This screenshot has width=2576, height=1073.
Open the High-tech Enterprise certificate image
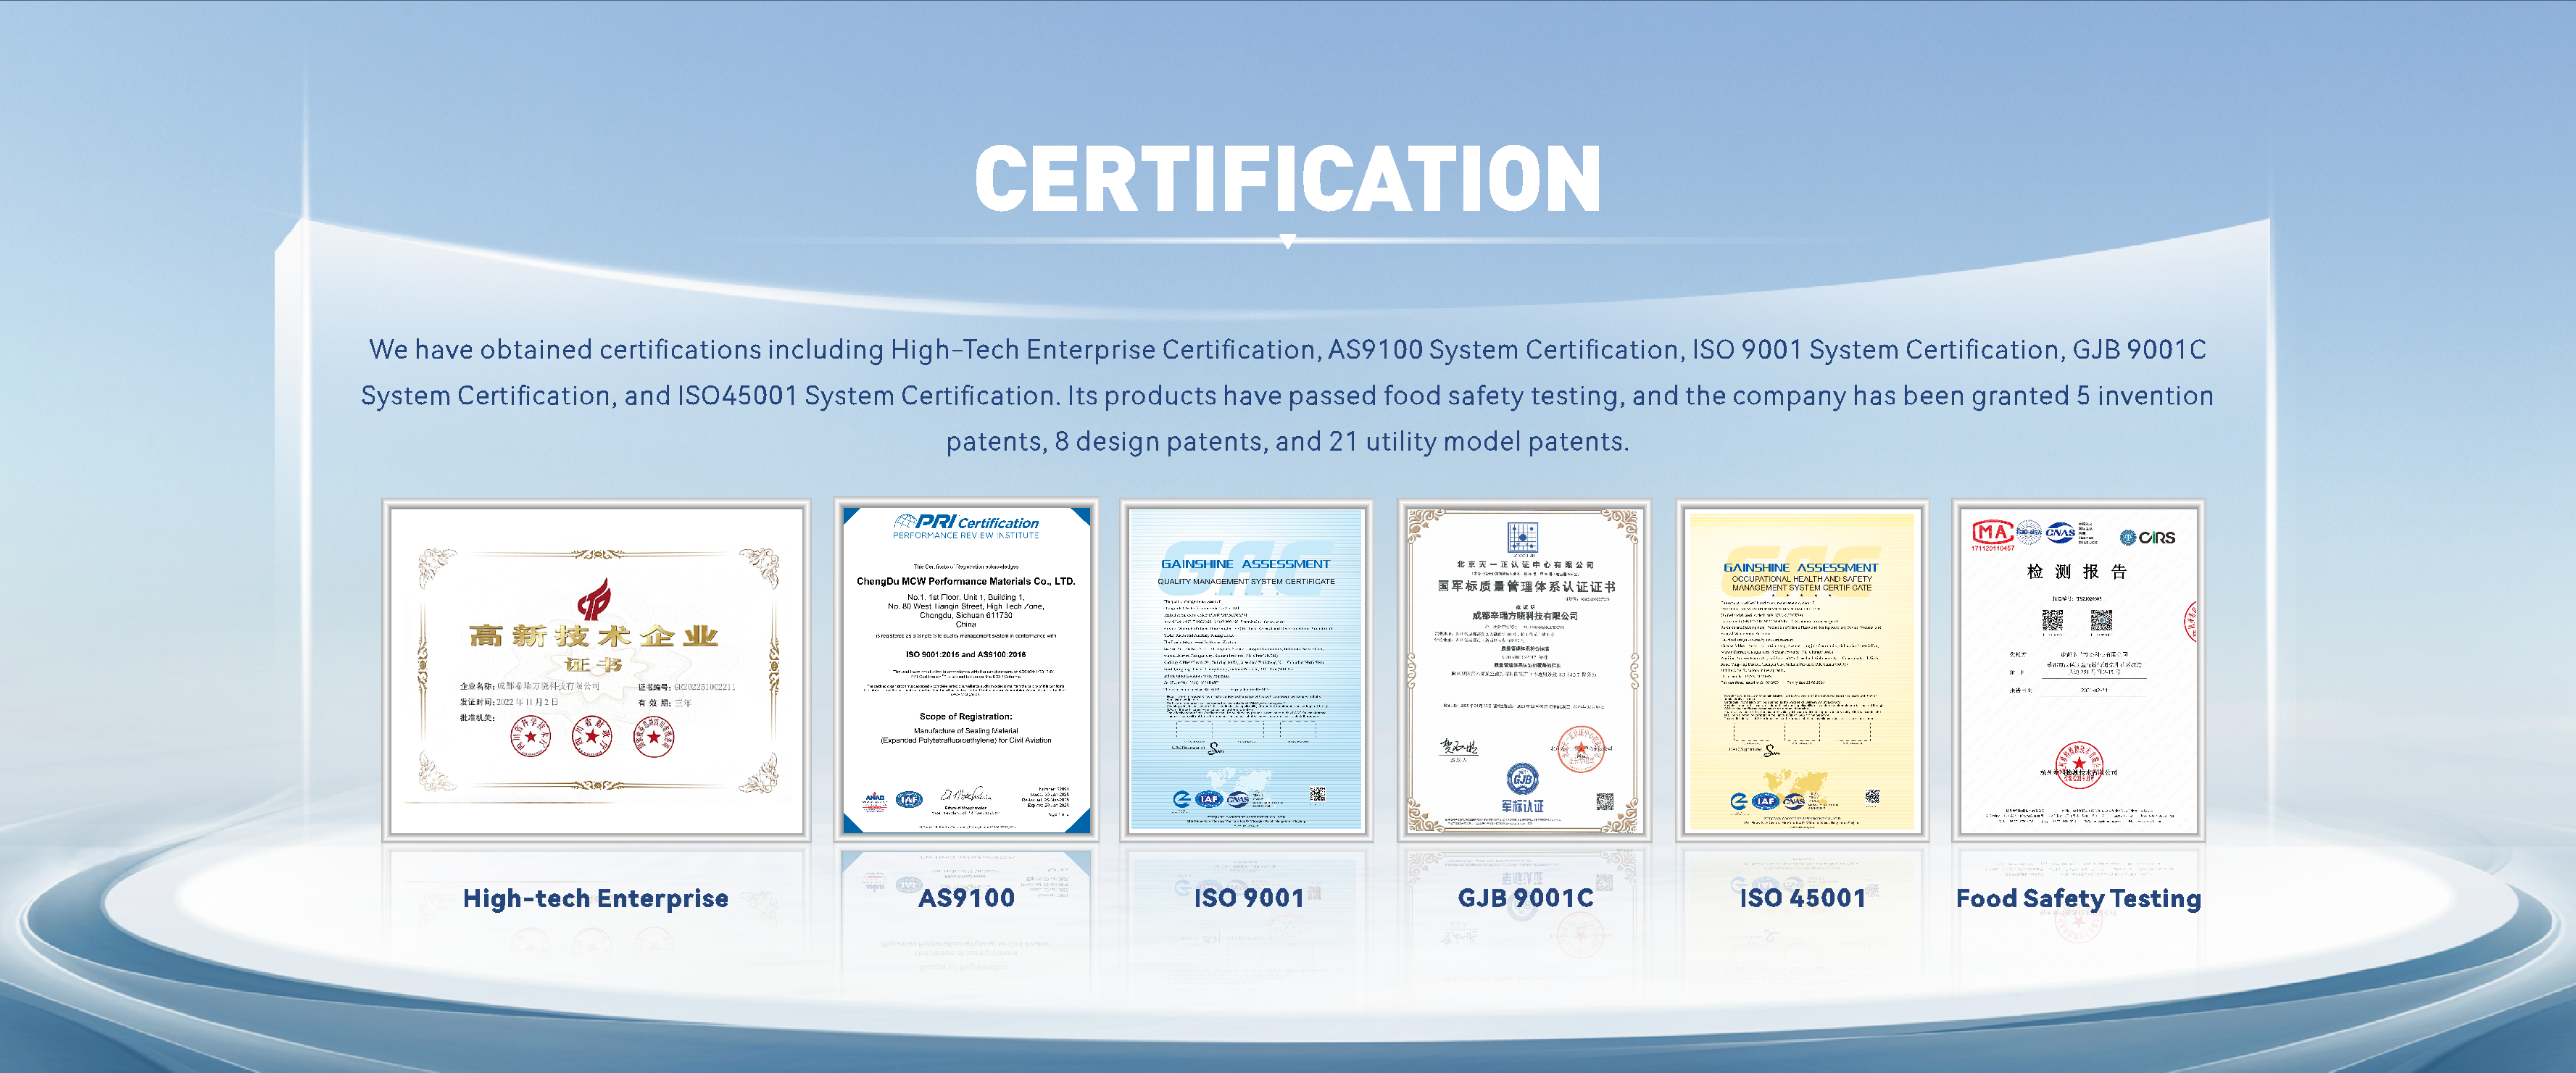(x=596, y=669)
